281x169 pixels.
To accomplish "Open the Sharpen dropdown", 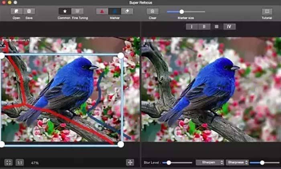I will pos(210,162).
